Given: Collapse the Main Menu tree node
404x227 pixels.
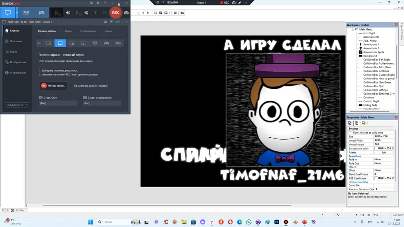Looking at the screenshot, I should 353,30.
